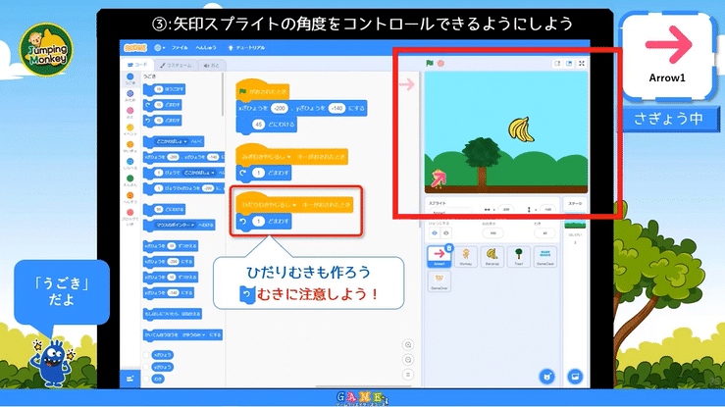The height and width of the screenshot is (407, 725).
Task: Open the add extension button at bottom-left
Action: click(x=129, y=379)
